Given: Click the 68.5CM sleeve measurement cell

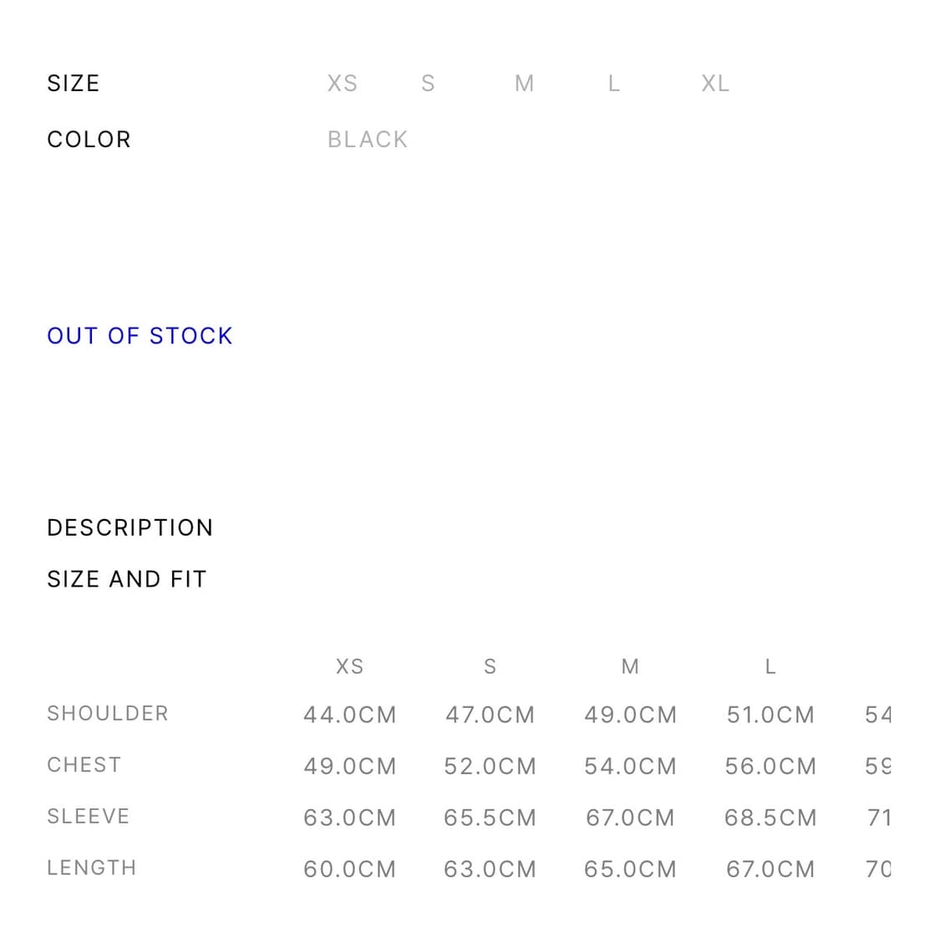Looking at the screenshot, I should (x=770, y=818).
